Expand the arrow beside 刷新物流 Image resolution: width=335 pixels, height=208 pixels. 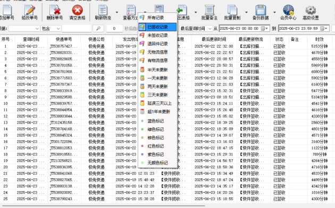(x=117, y=12)
